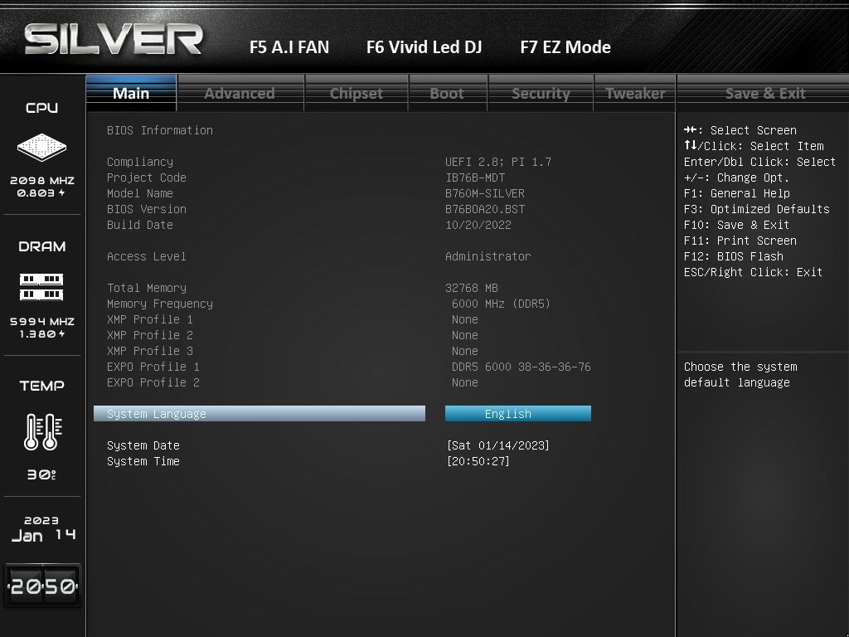
Task: Open the English language dropdown
Action: tap(518, 414)
